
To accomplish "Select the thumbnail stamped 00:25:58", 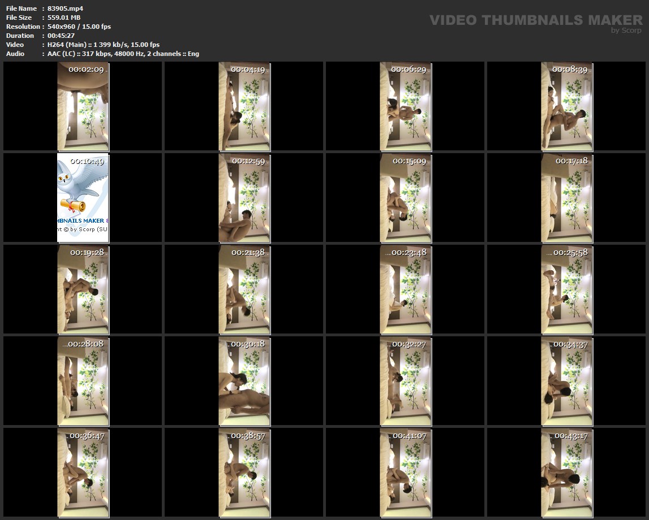I will click(566, 289).
